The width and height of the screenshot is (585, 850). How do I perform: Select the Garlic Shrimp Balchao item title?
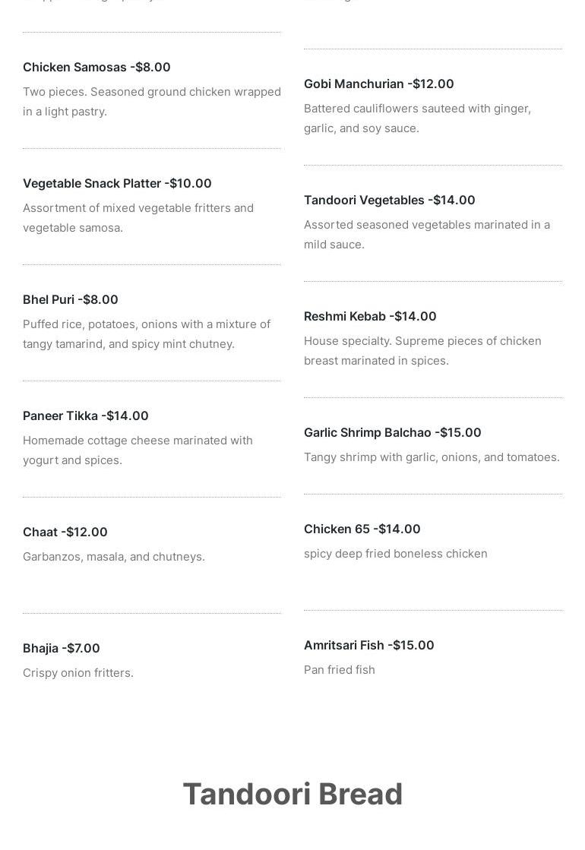[x=392, y=432]
